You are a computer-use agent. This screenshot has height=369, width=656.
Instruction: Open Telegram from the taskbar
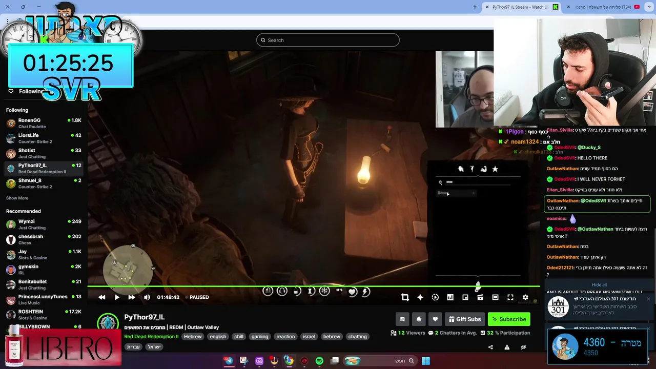pyautogui.click(x=229, y=361)
